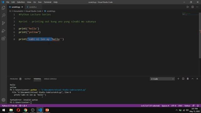Screen dimensions: 201x113
Task: Maximize the panel with up chevron
Action: pyautogui.click(x=193, y=79)
